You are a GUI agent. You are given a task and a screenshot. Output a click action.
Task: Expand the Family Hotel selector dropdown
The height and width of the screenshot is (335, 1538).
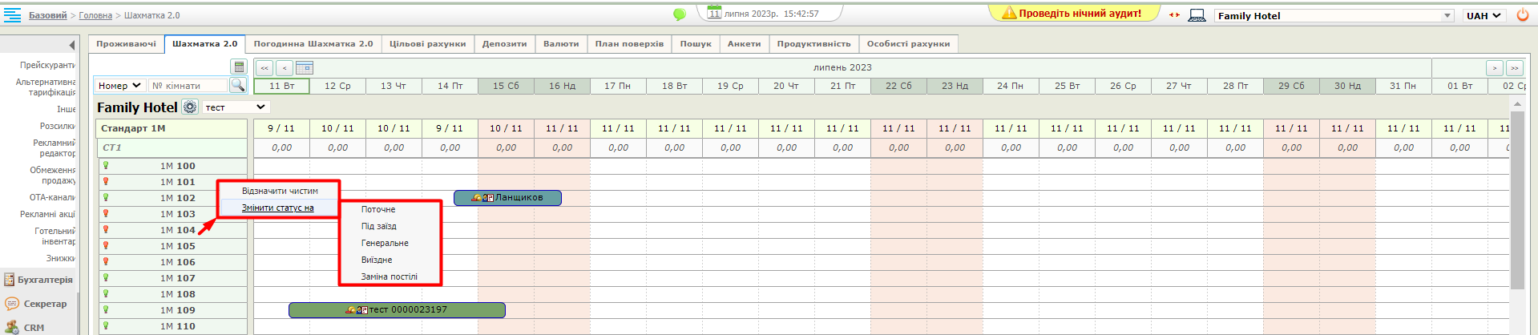[1447, 15]
